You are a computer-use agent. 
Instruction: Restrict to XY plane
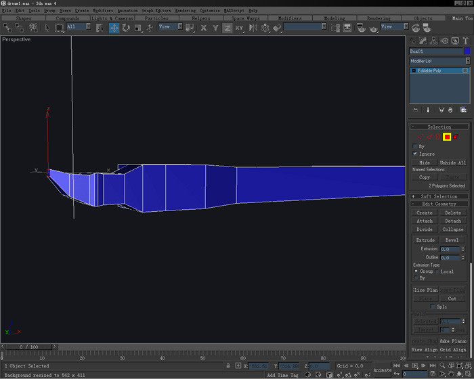click(239, 28)
